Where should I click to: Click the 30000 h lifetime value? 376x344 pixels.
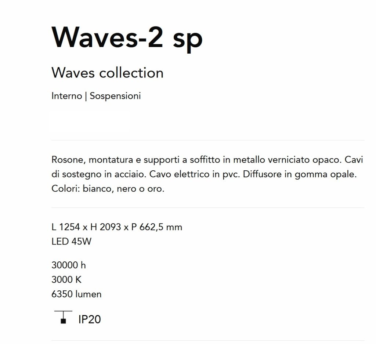click(x=69, y=265)
